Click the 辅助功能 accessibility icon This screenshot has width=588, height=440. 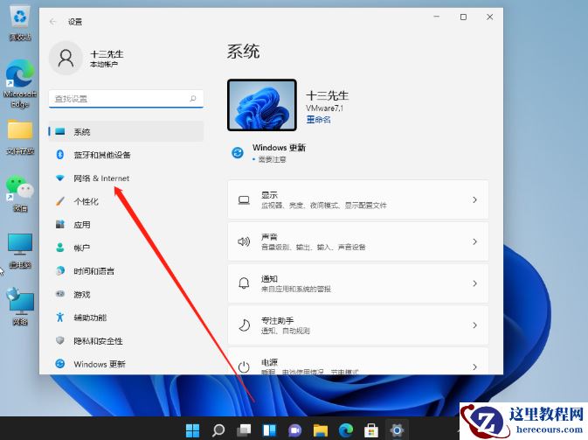tap(60, 318)
